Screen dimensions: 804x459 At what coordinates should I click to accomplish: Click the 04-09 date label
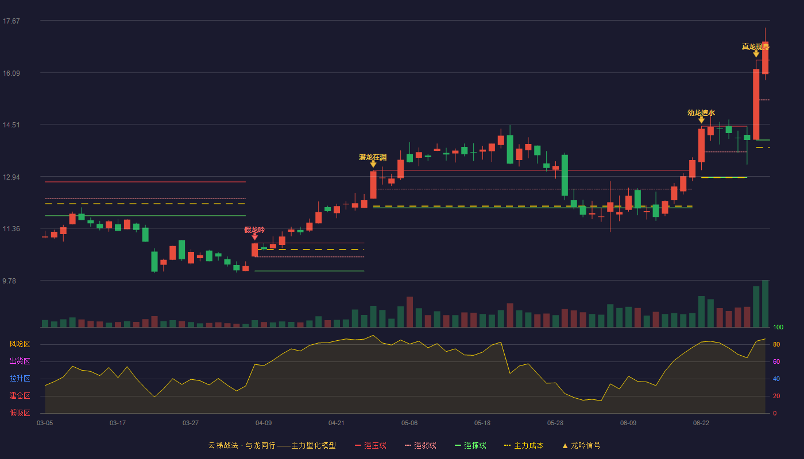click(264, 423)
